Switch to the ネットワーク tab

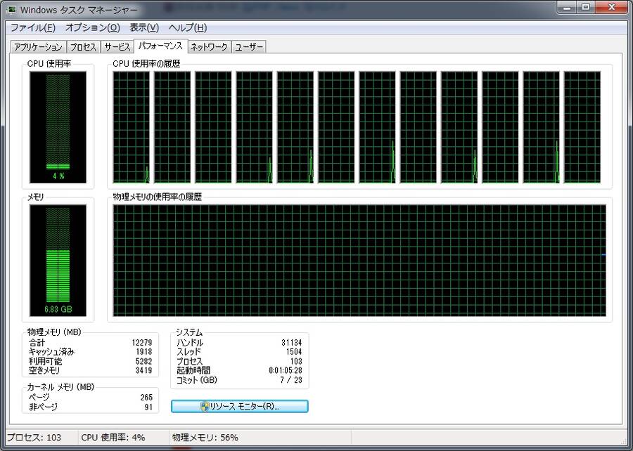(208, 46)
